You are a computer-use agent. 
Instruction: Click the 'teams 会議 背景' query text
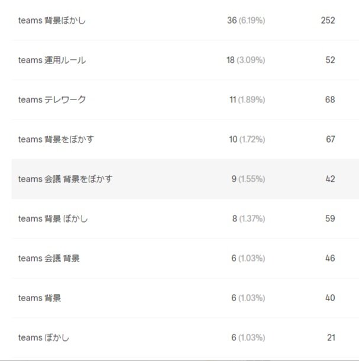[x=49, y=259]
